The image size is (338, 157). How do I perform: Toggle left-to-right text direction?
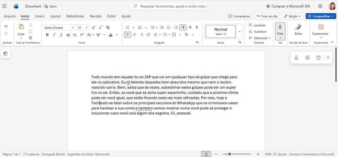(183, 27)
